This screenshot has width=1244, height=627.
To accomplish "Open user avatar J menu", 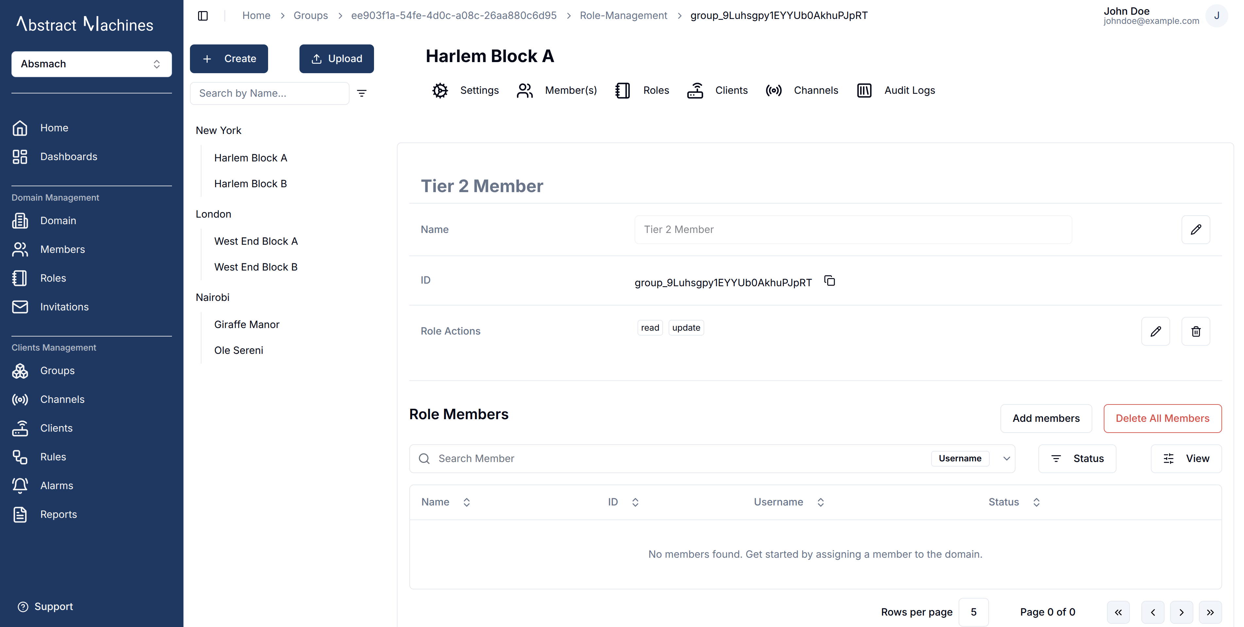I will click(1217, 16).
